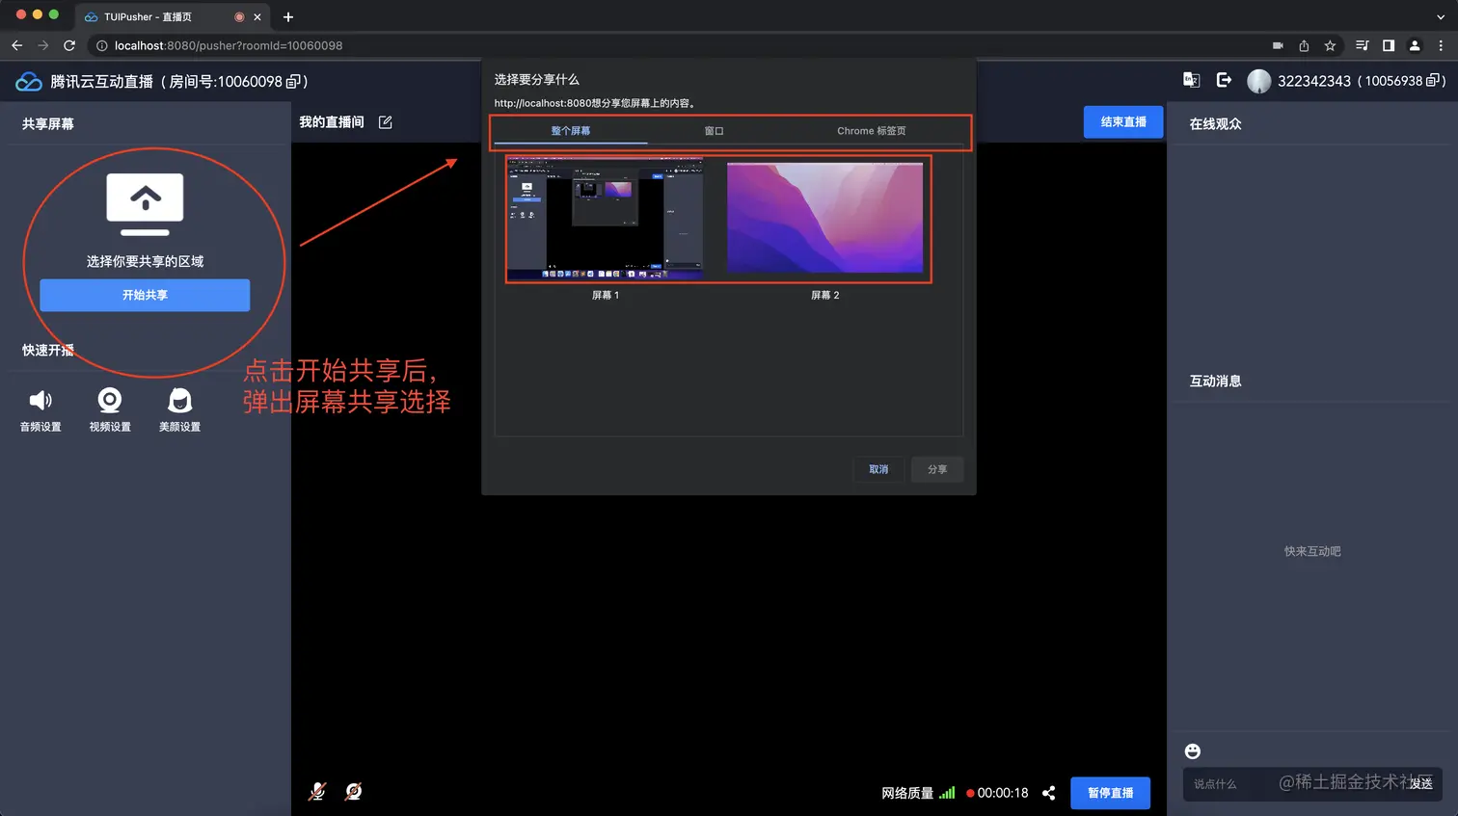Select the TUIPusher - 直播页 browser tab
The width and height of the screenshot is (1458, 816).
coord(172,16)
